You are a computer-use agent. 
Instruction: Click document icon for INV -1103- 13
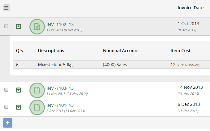click(x=37, y=90)
